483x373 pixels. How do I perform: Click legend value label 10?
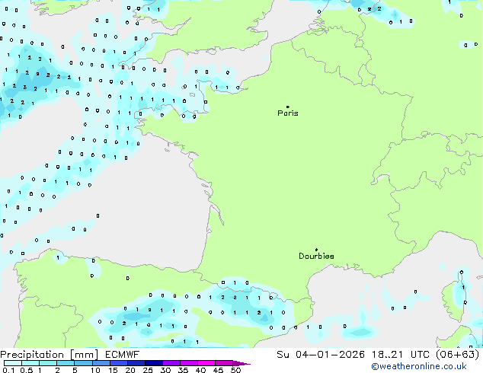95,370
